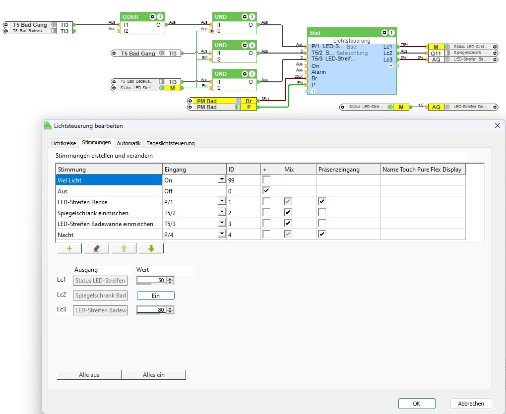Confirm dialog with OK button
This screenshot has height=414, width=506.
[417, 404]
